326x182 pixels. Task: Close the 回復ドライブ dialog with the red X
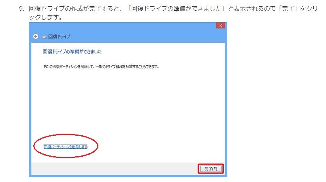(221, 26)
